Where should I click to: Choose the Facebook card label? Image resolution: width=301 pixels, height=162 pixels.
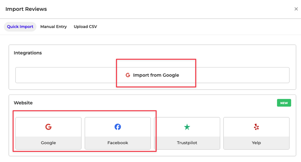118,143
